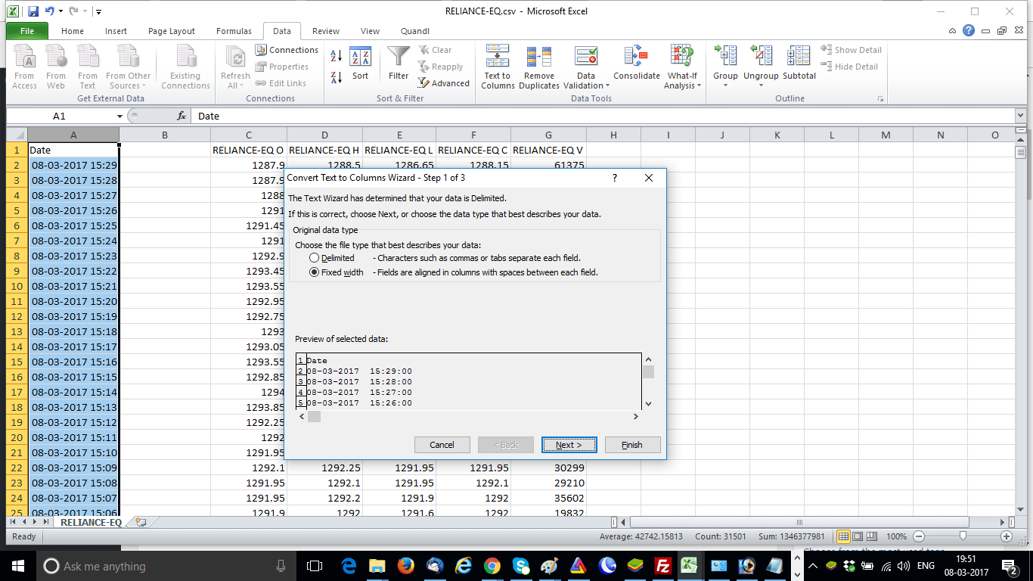Click column header A
The image size is (1033, 581).
pos(73,135)
